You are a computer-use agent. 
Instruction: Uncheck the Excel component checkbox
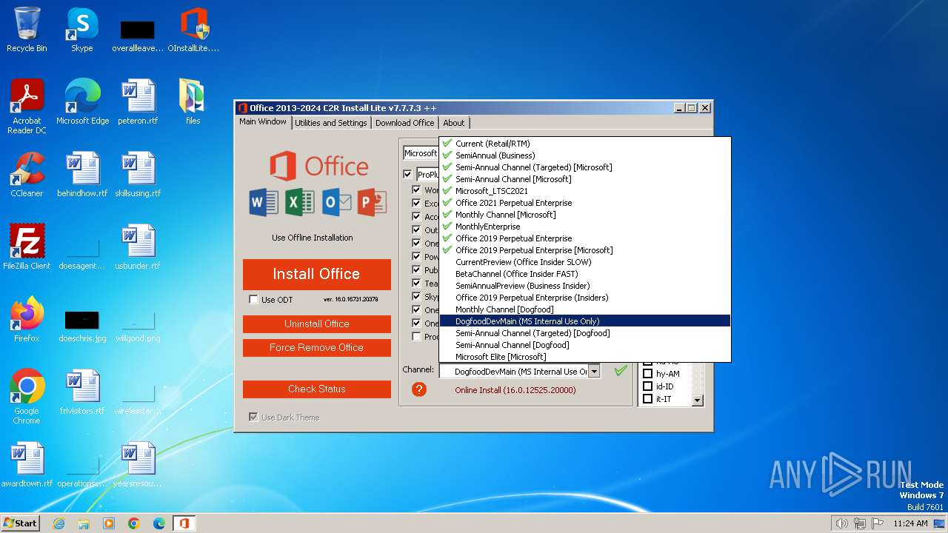pyautogui.click(x=416, y=204)
